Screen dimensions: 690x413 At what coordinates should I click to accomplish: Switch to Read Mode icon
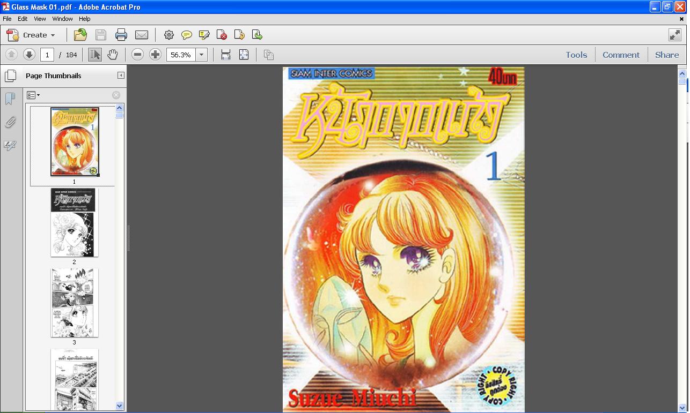[x=675, y=35]
